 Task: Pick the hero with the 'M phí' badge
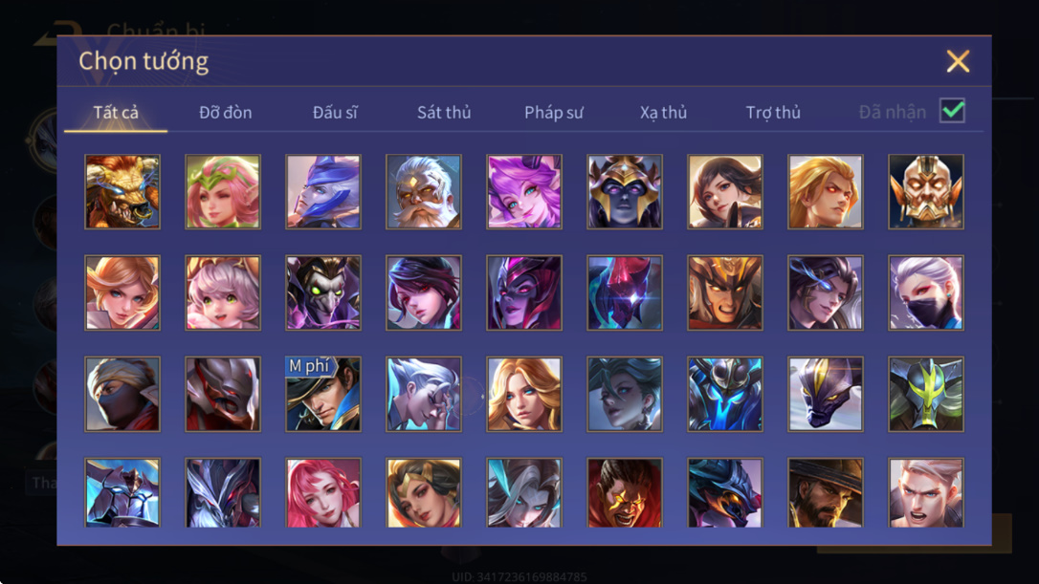click(323, 394)
